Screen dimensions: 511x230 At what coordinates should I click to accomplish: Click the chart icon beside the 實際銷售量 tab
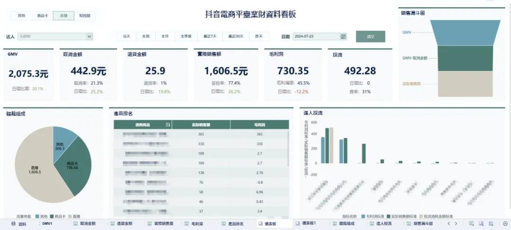pyautogui.click(x=150, y=224)
